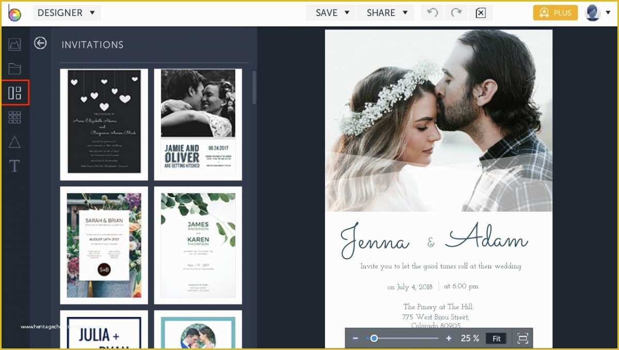Viewport: 619px width, 350px height.
Task: Go back with the Invitations arrow
Action: point(40,43)
